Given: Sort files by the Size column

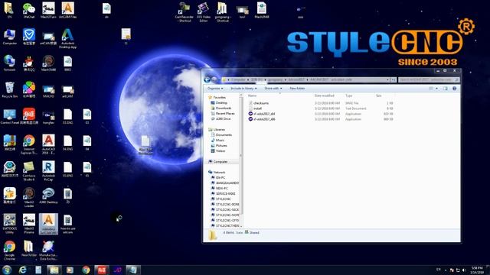Looking at the screenshot, I should coord(379,95).
